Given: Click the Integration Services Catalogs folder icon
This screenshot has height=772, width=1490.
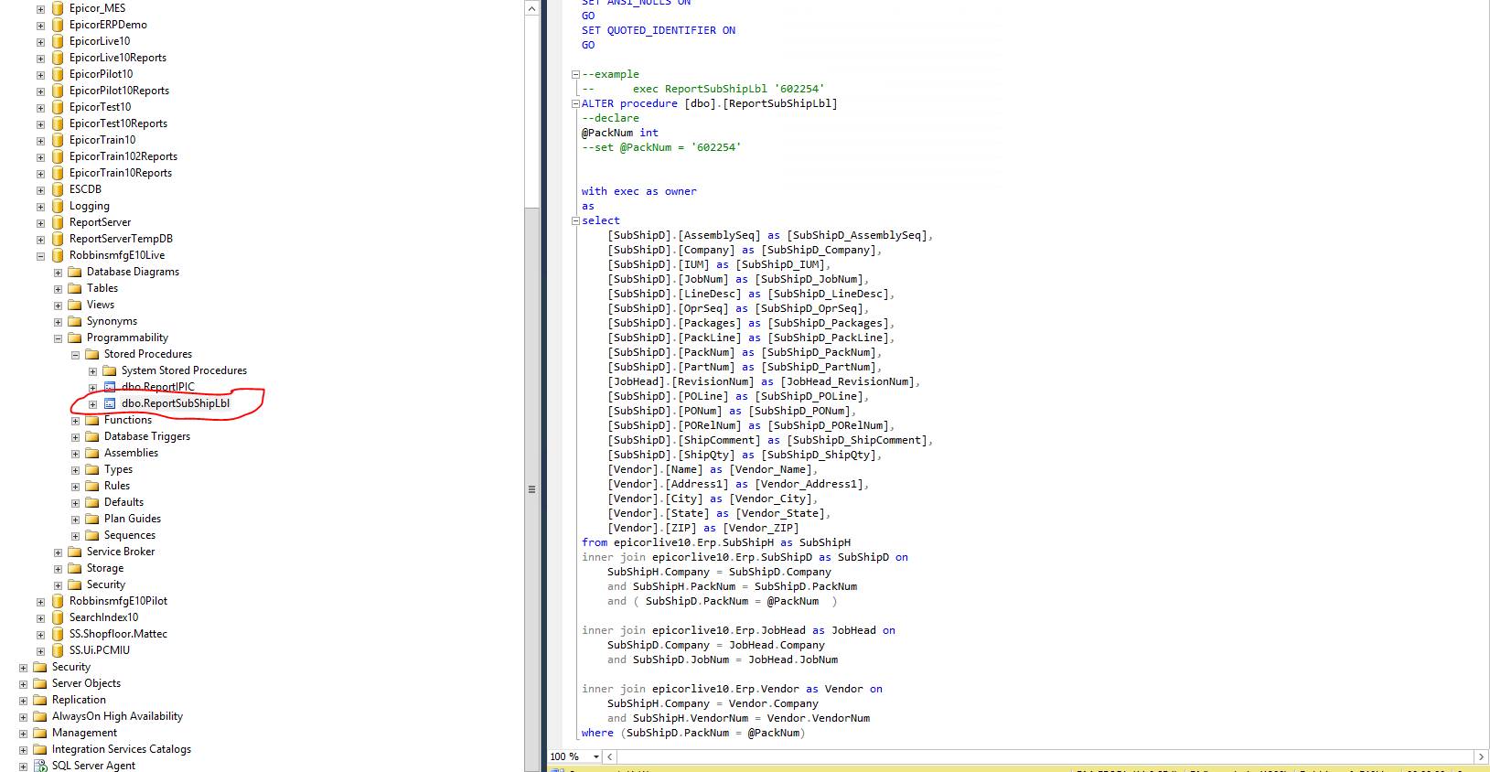Looking at the screenshot, I should coord(40,749).
